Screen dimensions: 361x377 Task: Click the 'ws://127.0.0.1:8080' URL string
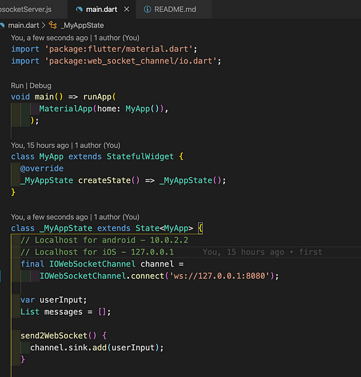tap(220, 276)
